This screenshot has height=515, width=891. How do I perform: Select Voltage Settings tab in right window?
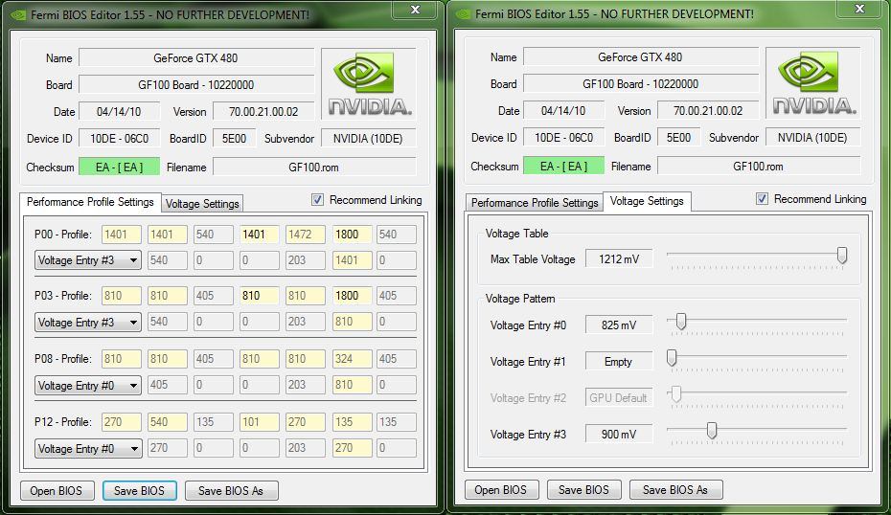pos(647,201)
